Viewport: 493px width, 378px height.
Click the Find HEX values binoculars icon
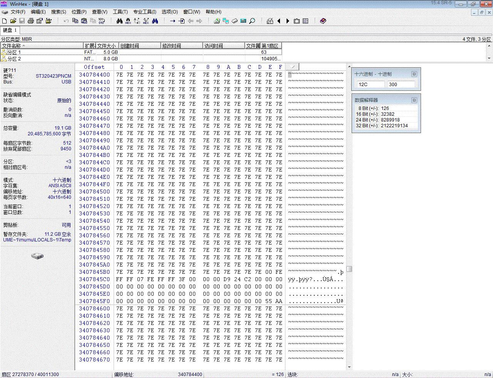point(128,21)
